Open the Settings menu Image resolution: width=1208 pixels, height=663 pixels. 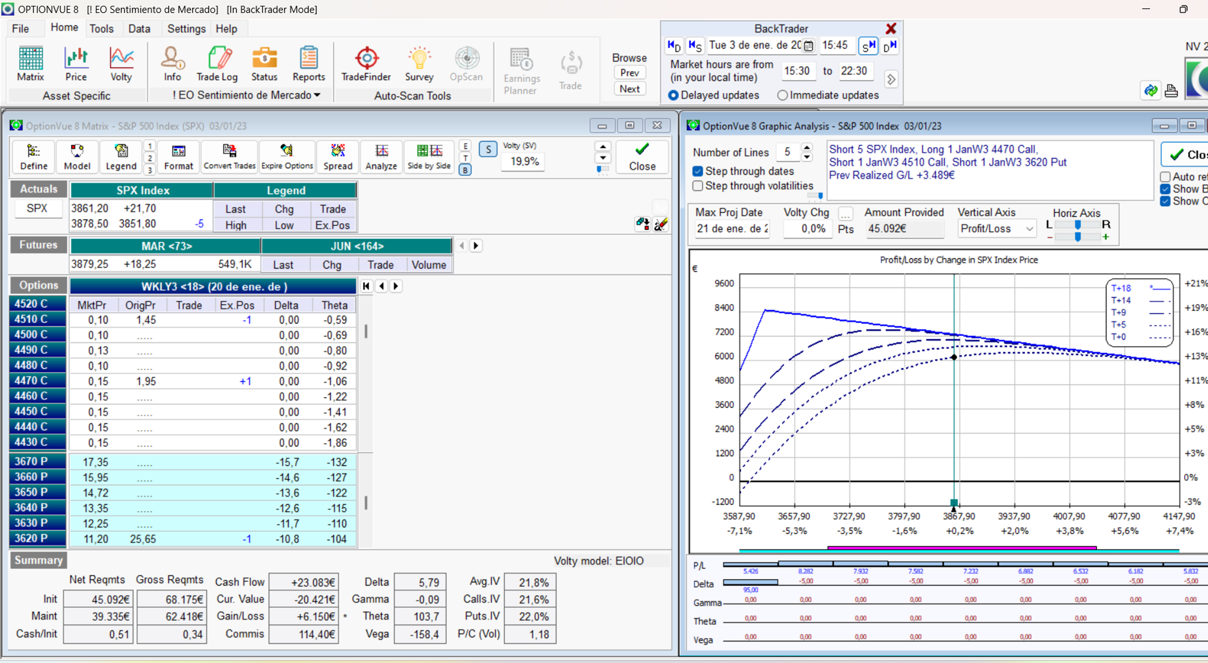[x=186, y=29]
